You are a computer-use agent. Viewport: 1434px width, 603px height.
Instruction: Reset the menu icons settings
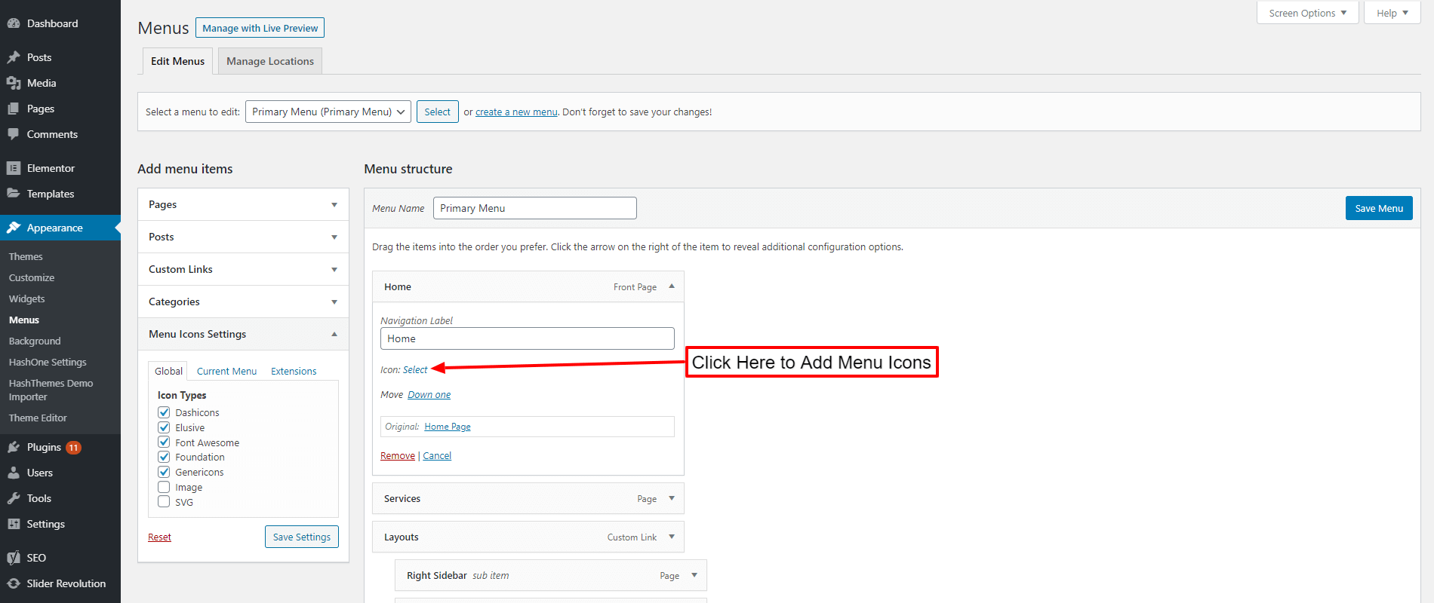point(159,537)
